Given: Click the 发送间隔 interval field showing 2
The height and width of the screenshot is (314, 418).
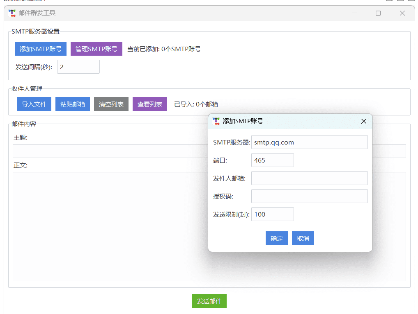Looking at the screenshot, I should point(78,66).
